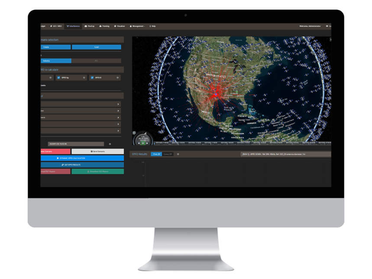Click the icon beside the date-time field
Image resolution: width=372 pixels, height=279 pixels.
tap(110, 144)
